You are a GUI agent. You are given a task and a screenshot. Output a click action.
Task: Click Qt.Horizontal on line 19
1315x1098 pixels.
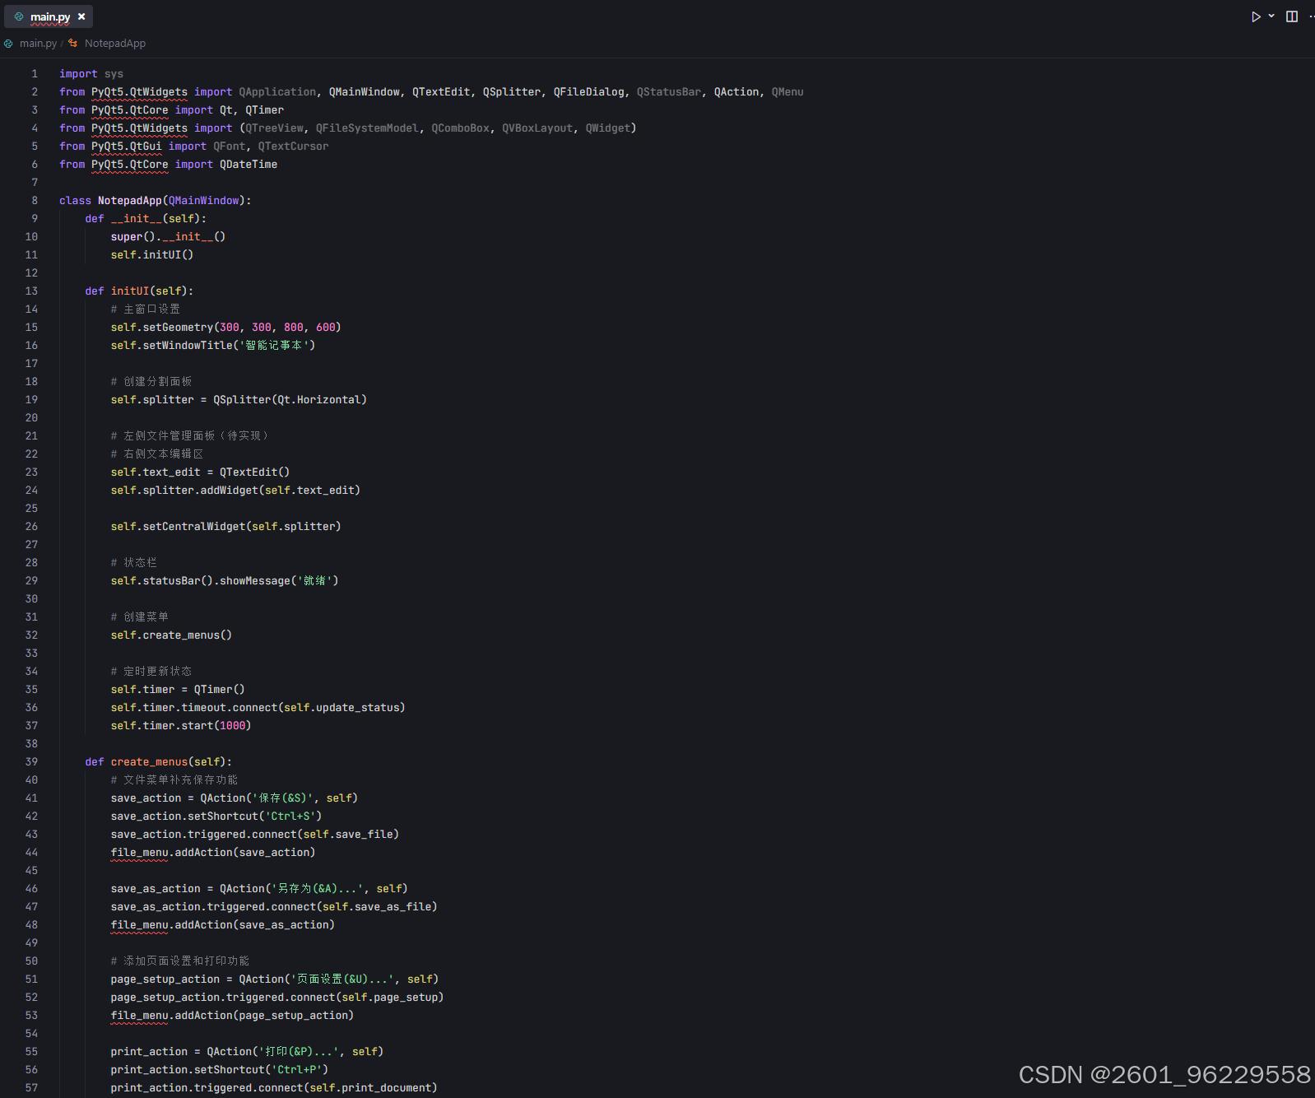click(319, 400)
